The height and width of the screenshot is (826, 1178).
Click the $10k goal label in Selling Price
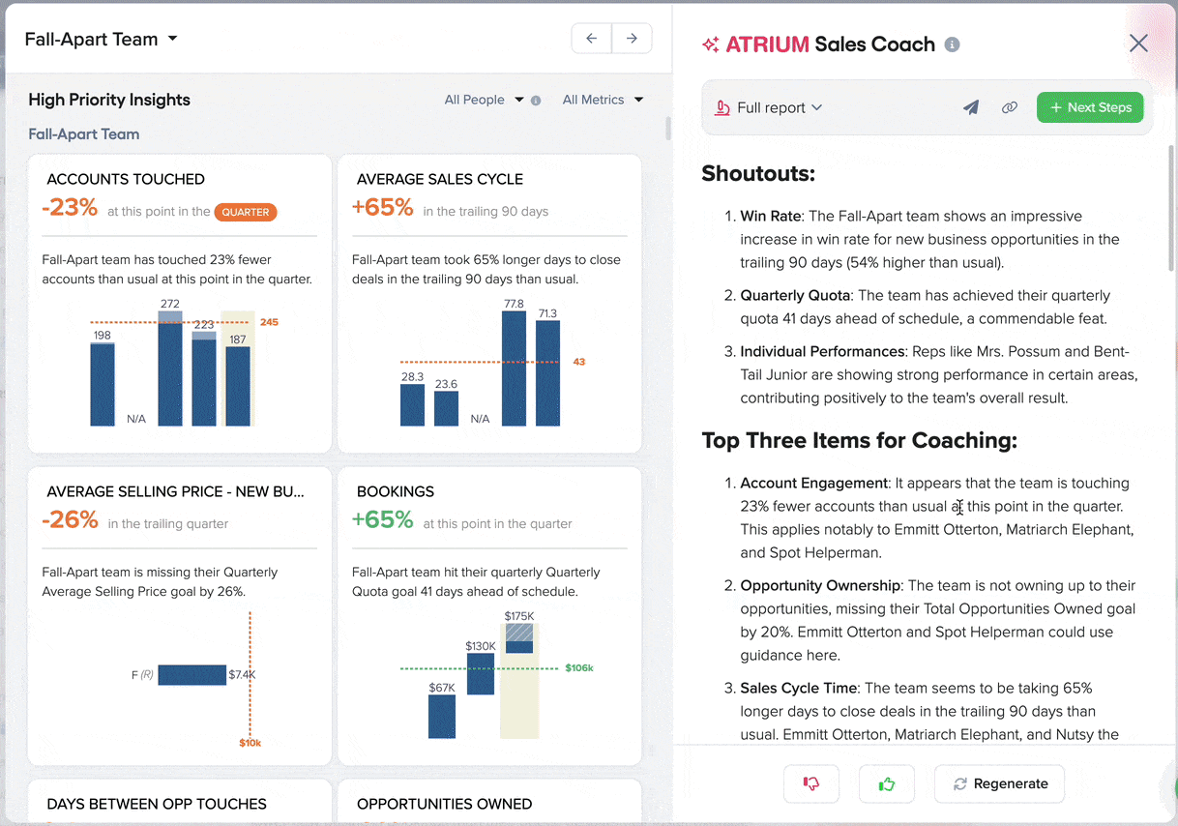(250, 743)
